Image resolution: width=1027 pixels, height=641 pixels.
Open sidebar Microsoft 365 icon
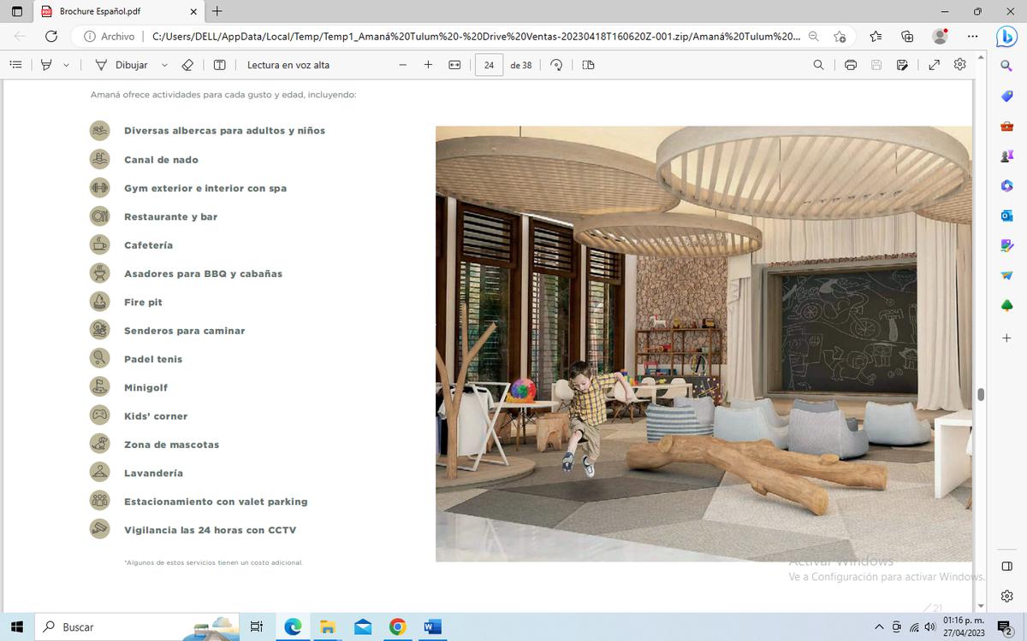point(1006,186)
